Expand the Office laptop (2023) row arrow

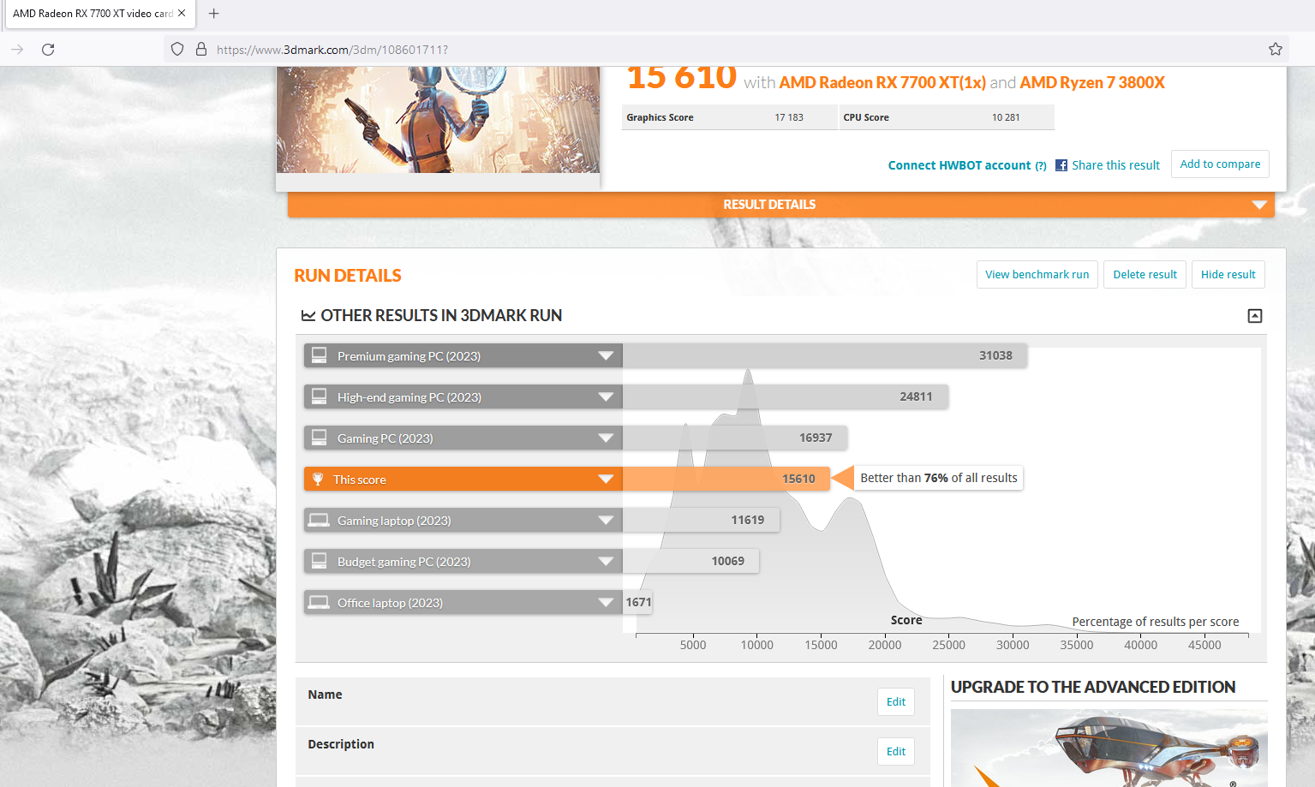coord(606,602)
